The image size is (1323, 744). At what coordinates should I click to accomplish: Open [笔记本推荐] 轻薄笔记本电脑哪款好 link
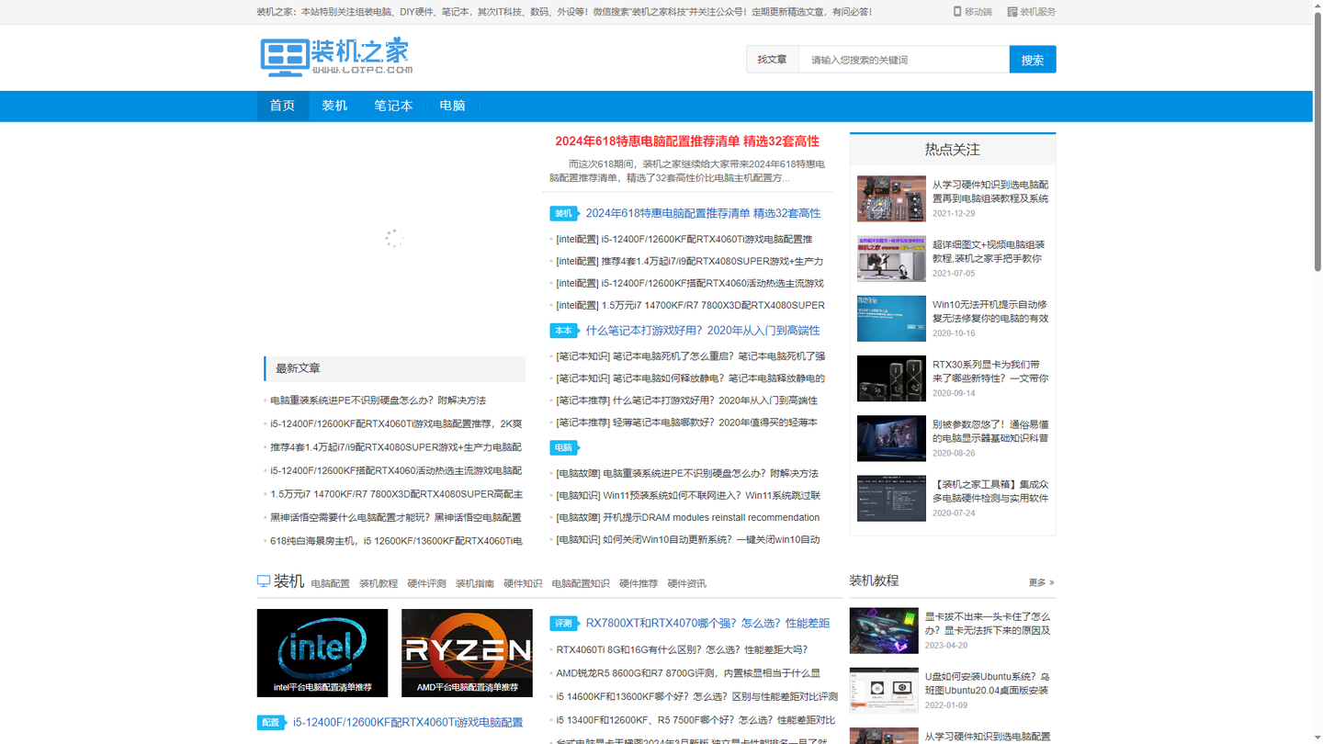pos(687,423)
